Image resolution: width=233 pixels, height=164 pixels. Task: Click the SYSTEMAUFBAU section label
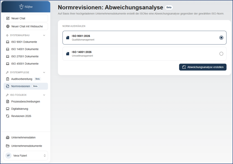20,35
